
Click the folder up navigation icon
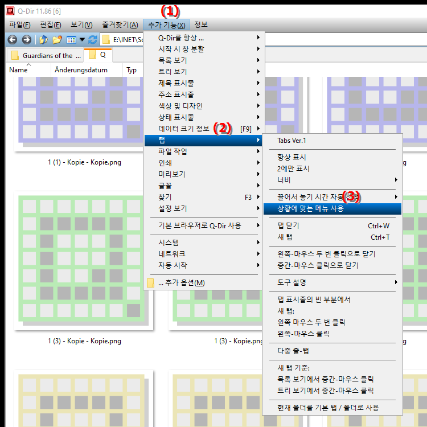coord(43,40)
